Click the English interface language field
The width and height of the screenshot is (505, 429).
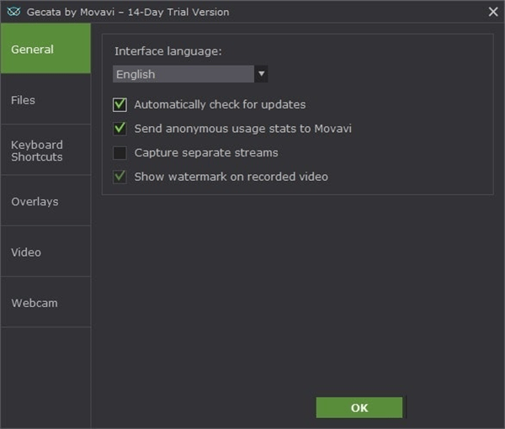[x=183, y=74]
